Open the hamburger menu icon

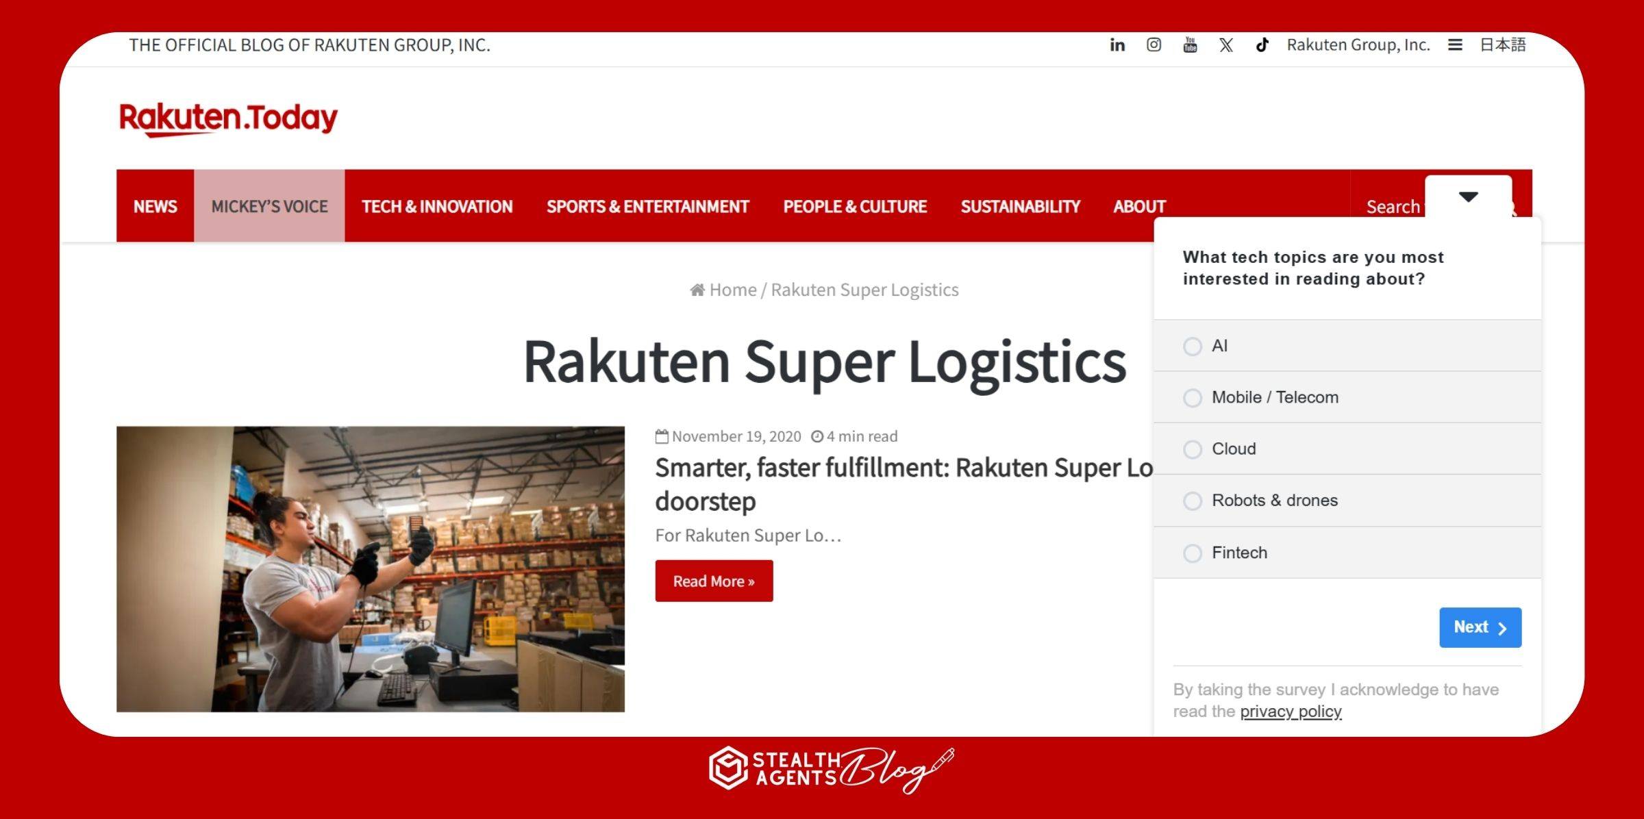coord(1455,45)
